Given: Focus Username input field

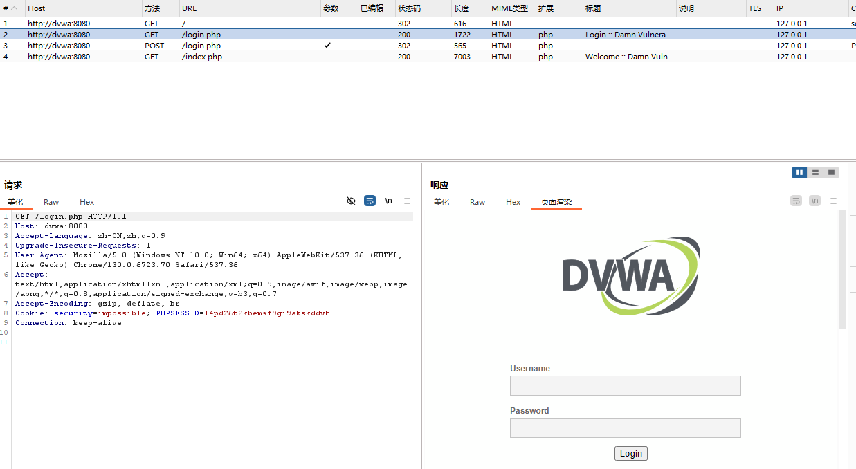Looking at the screenshot, I should 625,385.
